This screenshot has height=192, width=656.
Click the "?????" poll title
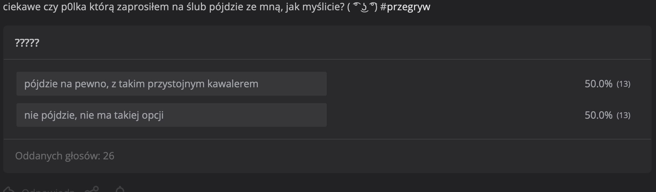[x=27, y=43]
